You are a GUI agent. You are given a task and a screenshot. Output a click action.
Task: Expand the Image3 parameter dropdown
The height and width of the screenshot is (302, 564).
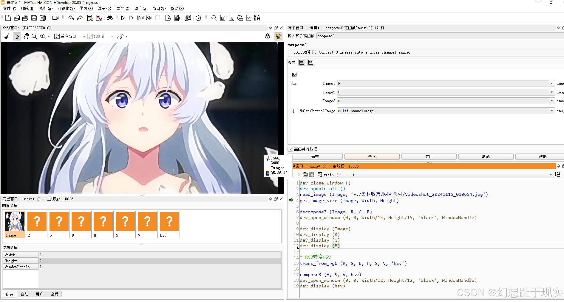(552, 101)
